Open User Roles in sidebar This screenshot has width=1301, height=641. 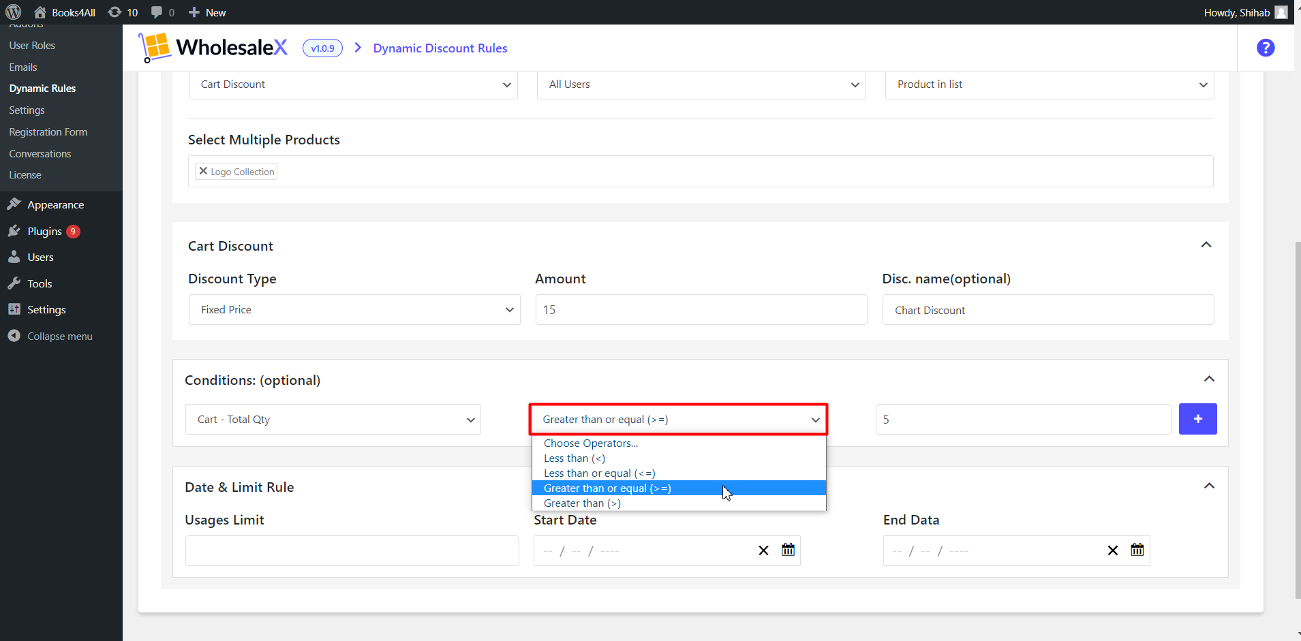[32, 46]
